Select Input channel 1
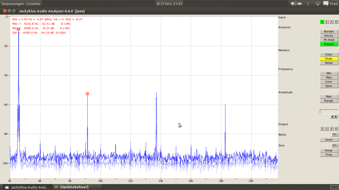 coord(322,21)
